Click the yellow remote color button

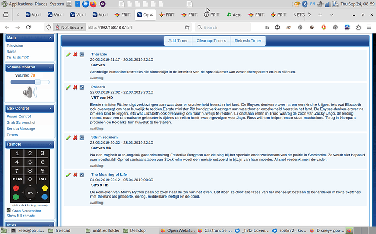pyautogui.click(x=45, y=188)
